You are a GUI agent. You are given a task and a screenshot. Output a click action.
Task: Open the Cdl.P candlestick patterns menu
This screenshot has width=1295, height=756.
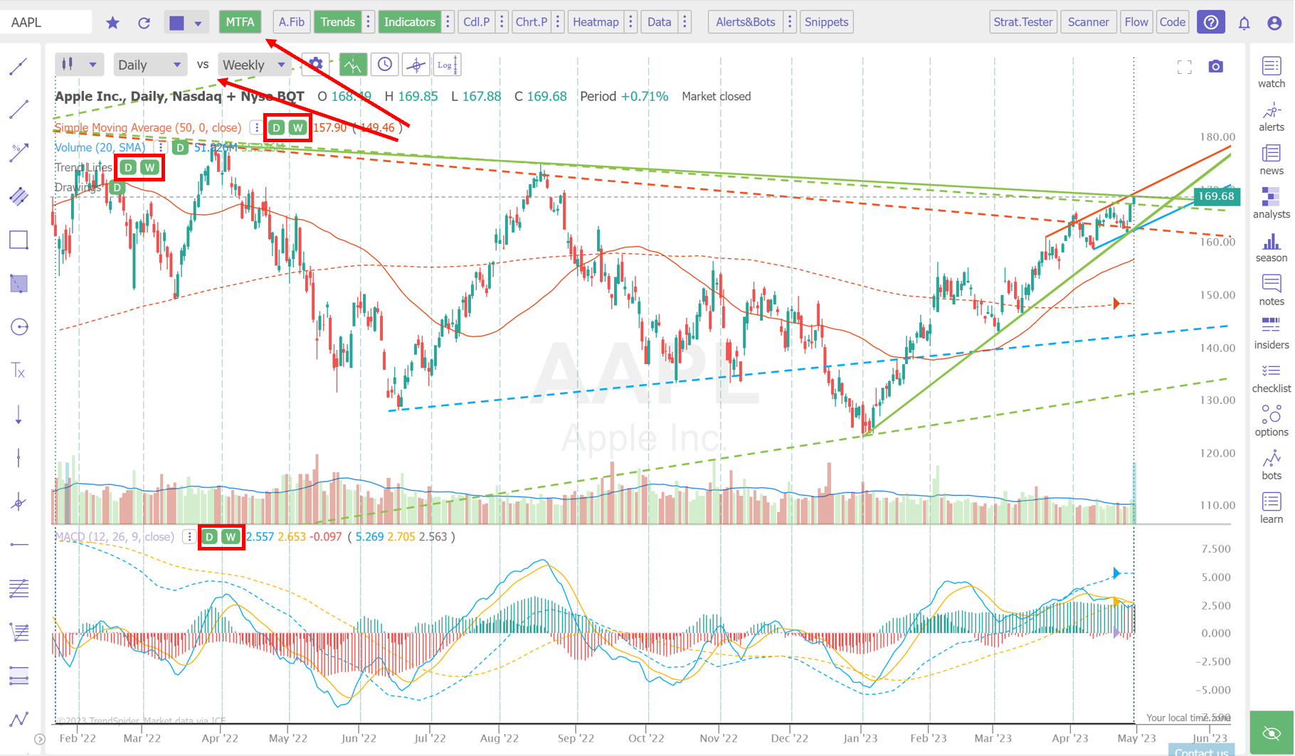coord(476,22)
